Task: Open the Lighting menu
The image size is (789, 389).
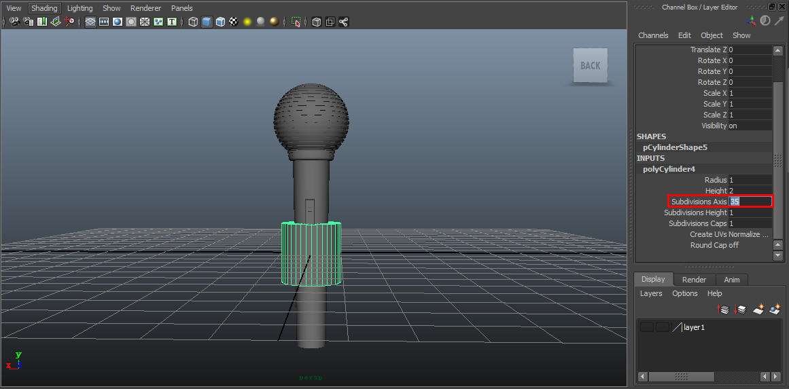Action: coord(80,8)
